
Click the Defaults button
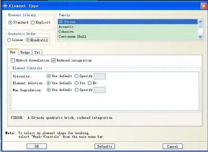pyautogui.click(x=105, y=146)
